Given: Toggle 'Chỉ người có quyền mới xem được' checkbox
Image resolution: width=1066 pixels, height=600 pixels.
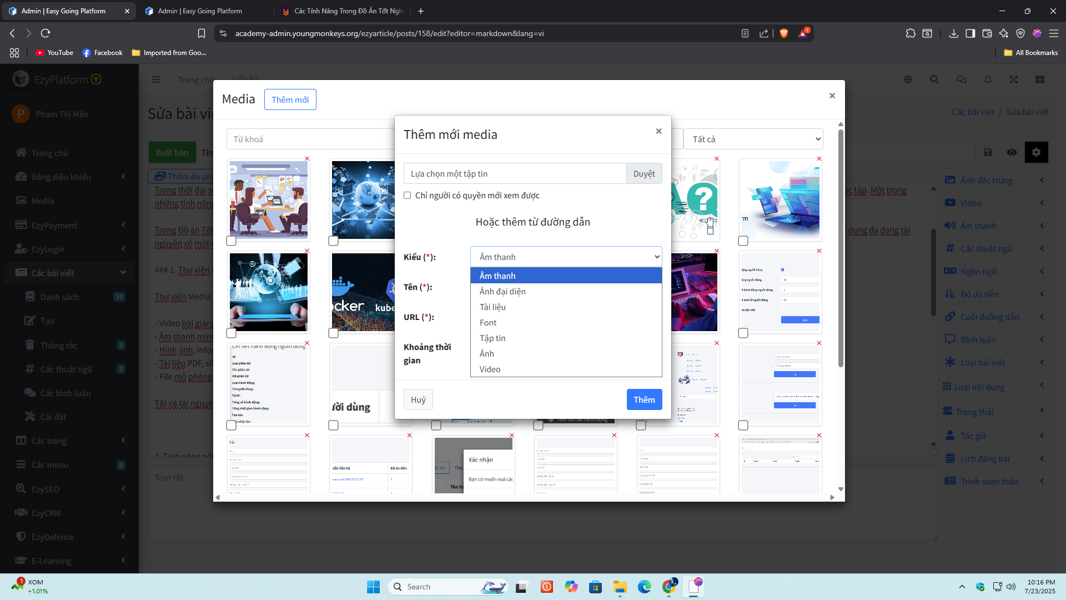Looking at the screenshot, I should (x=407, y=196).
